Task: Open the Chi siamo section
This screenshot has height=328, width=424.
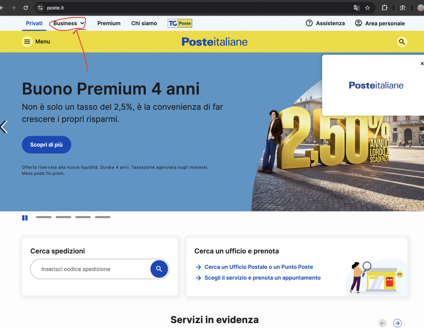Action: pos(144,23)
